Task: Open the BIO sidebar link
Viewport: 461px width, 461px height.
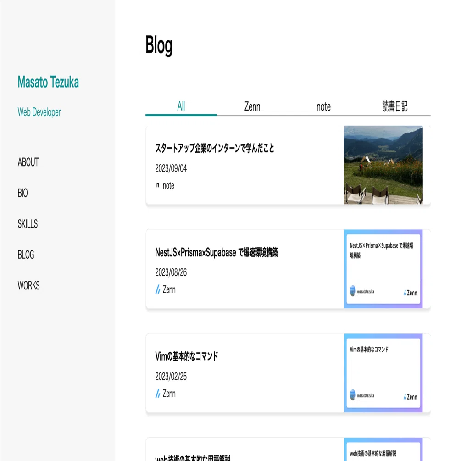Action: tap(22, 193)
